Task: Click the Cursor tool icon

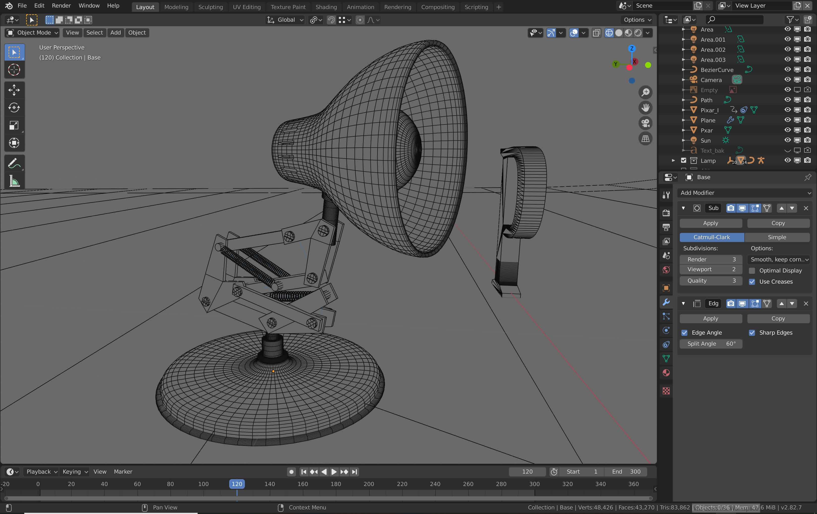Action: [x=14, y=70]
